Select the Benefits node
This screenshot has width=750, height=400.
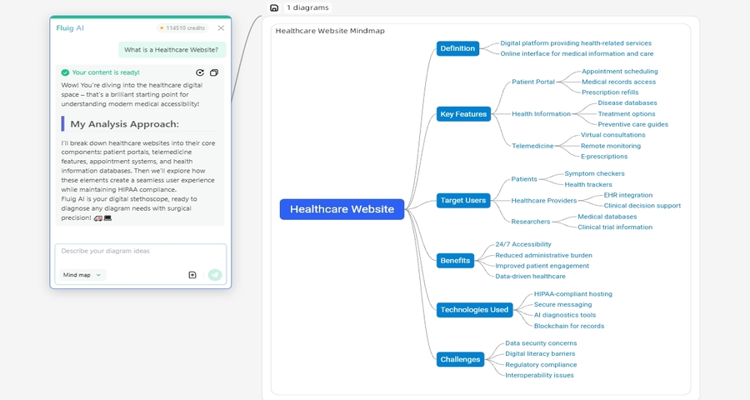click(x=455, y=260)
